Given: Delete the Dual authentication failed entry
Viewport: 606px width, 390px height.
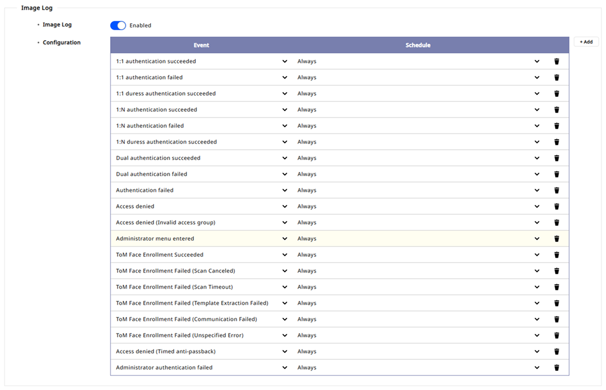Looking at the screenshot, I should [x=557, y=174].
